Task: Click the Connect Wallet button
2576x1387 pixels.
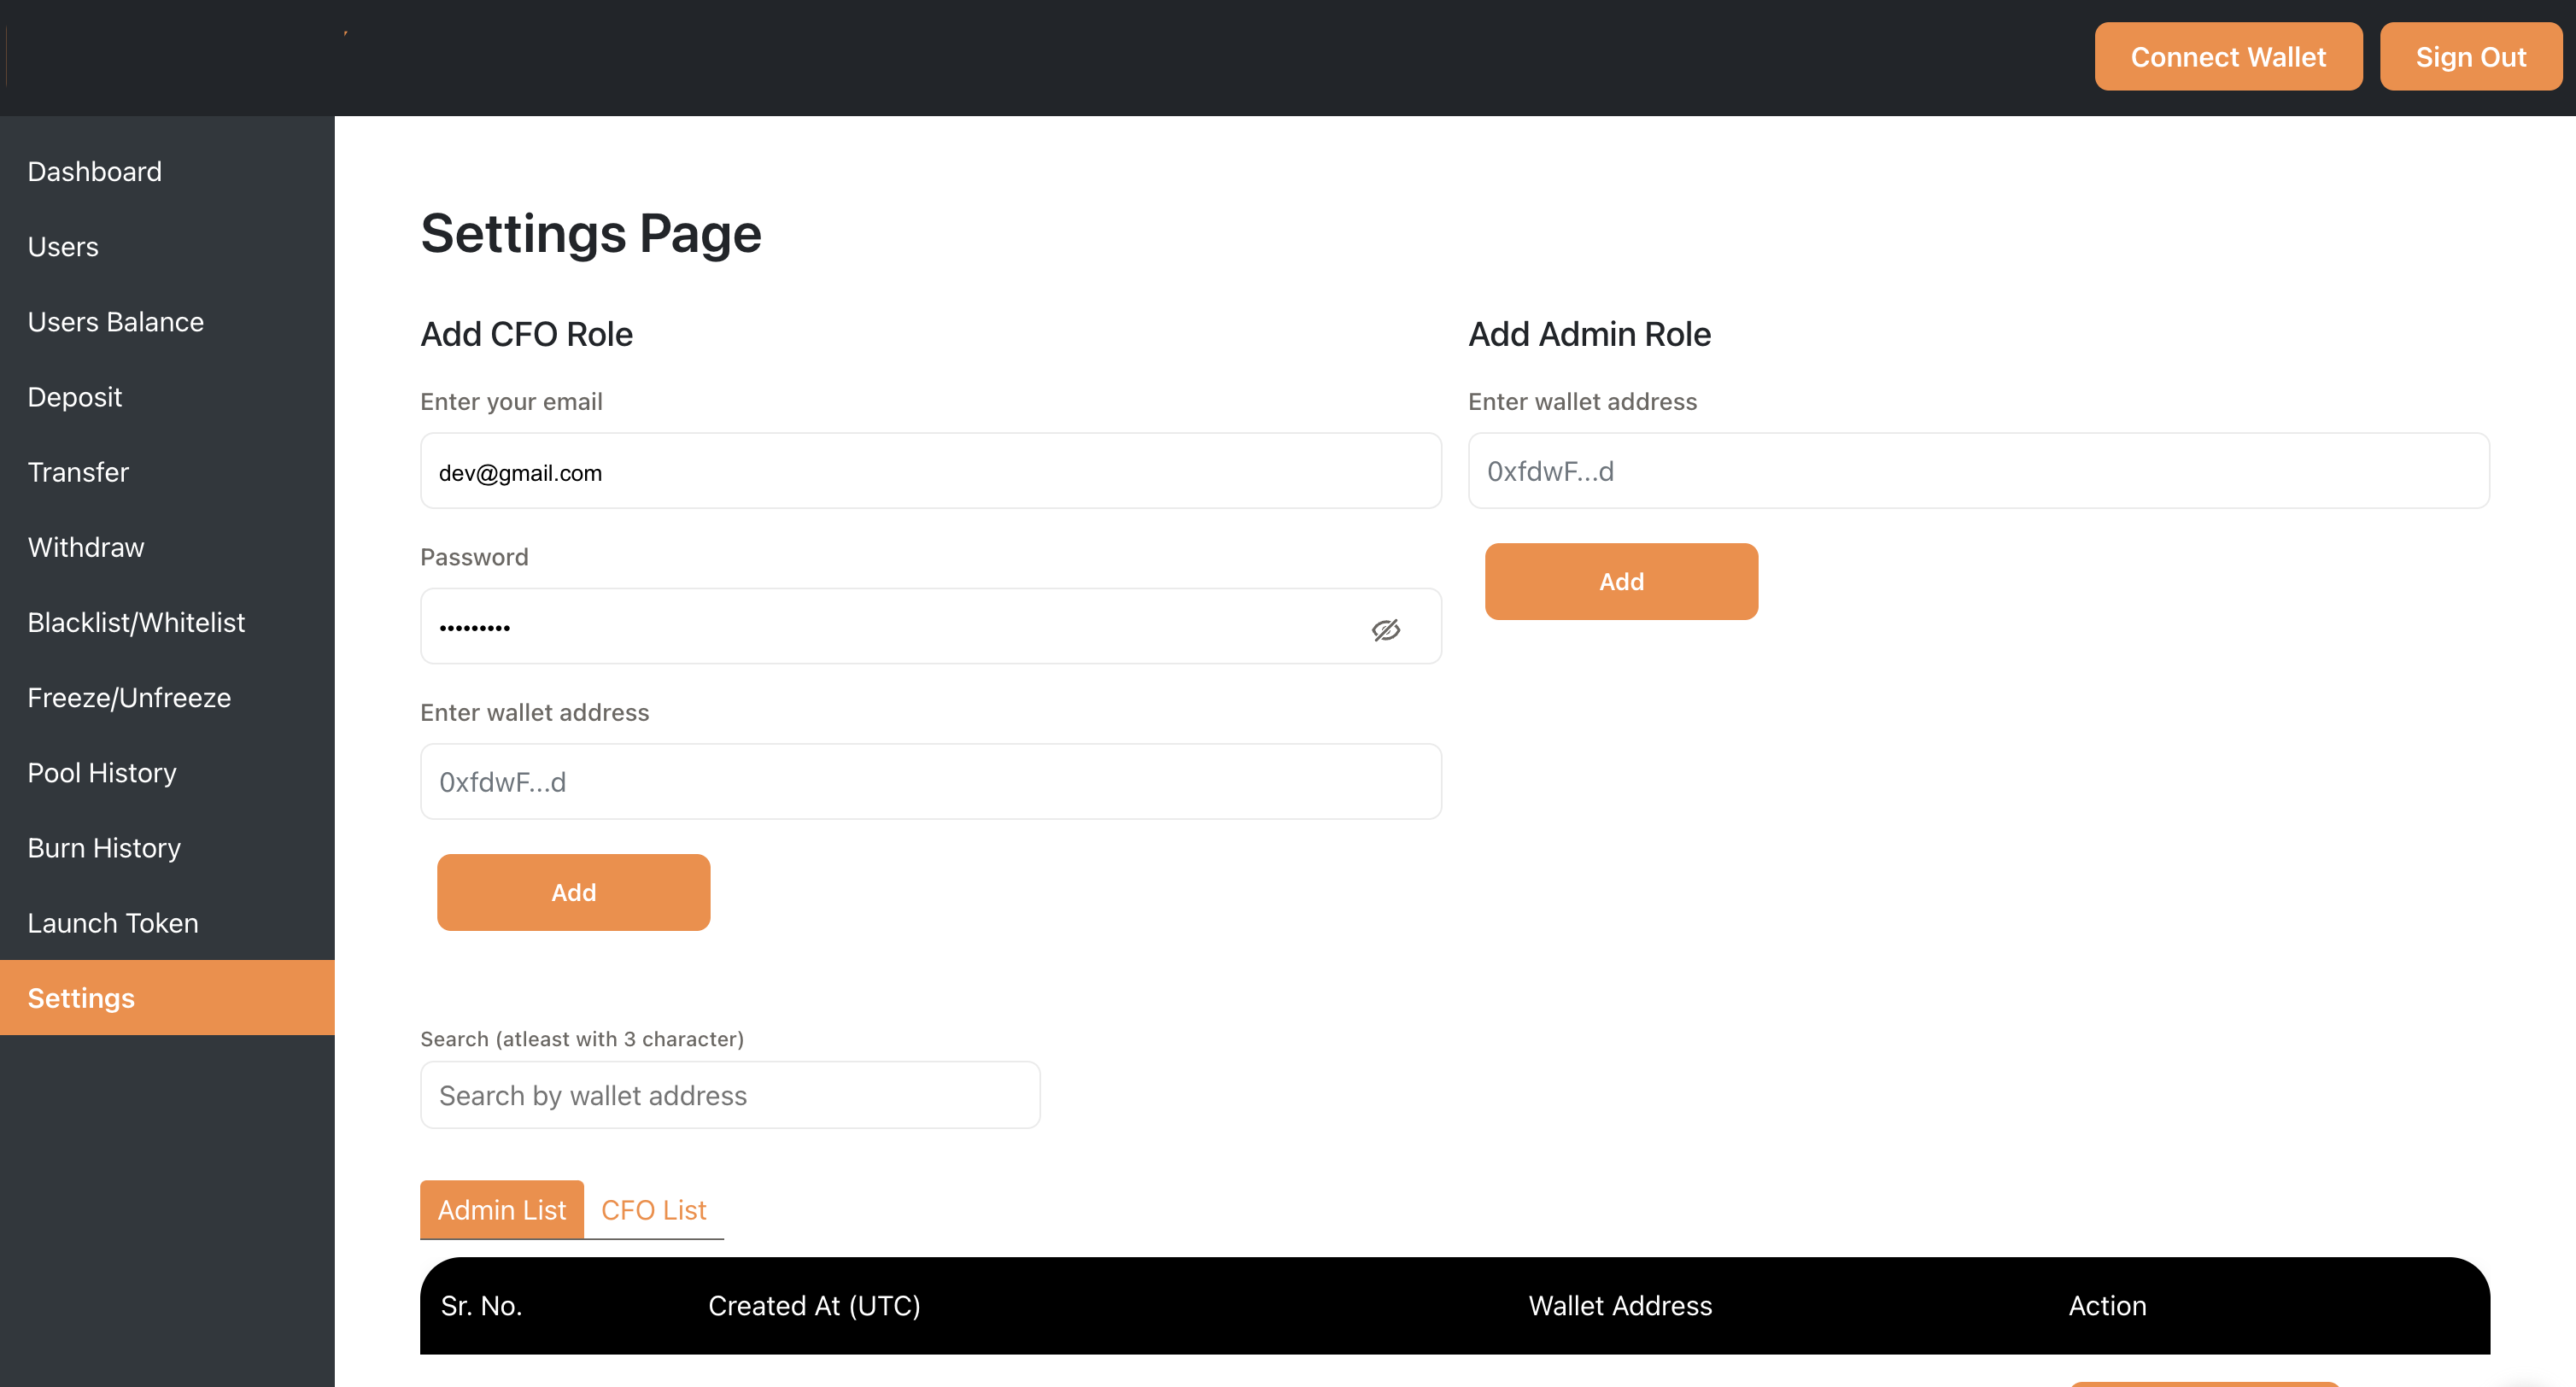Action: click(2228, 57)
